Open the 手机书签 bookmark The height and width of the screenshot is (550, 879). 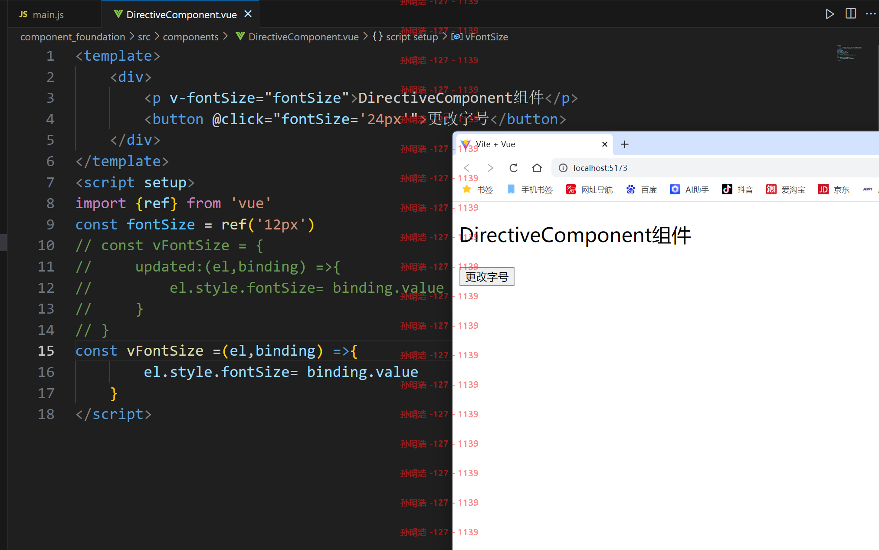530,190
